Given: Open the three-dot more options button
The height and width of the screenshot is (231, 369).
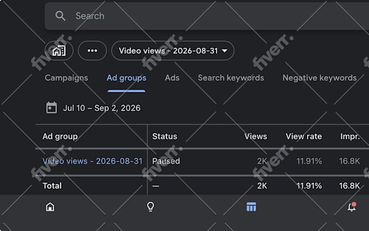Looking at the screenshot, I should [x=92, y=50].
